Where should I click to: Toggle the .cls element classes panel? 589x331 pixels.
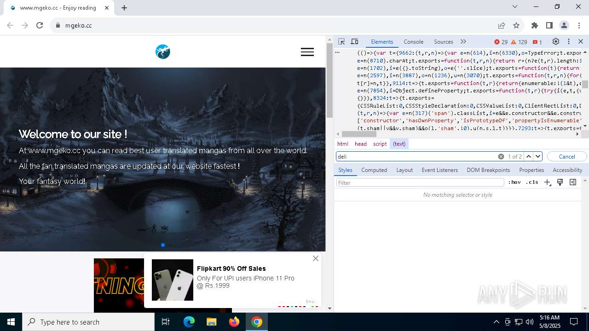532,183
